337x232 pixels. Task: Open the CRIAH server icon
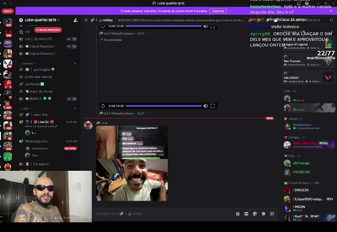click(8, 43)
